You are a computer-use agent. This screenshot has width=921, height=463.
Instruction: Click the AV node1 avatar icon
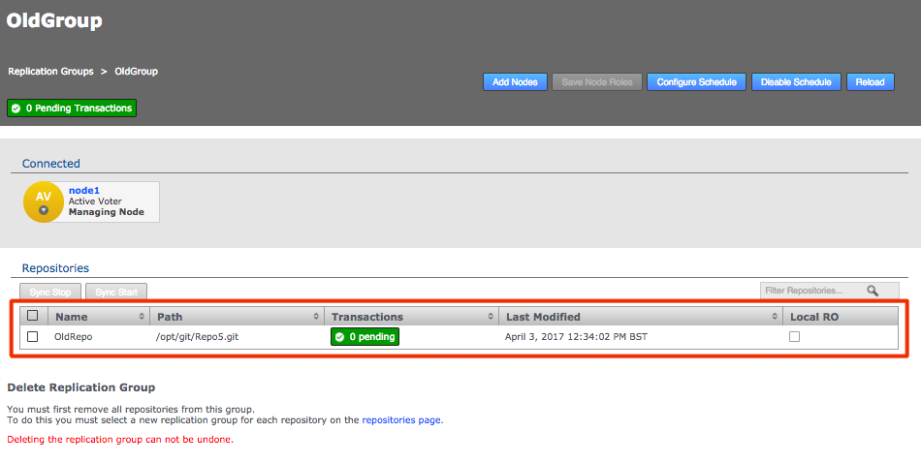pos(43,201)
